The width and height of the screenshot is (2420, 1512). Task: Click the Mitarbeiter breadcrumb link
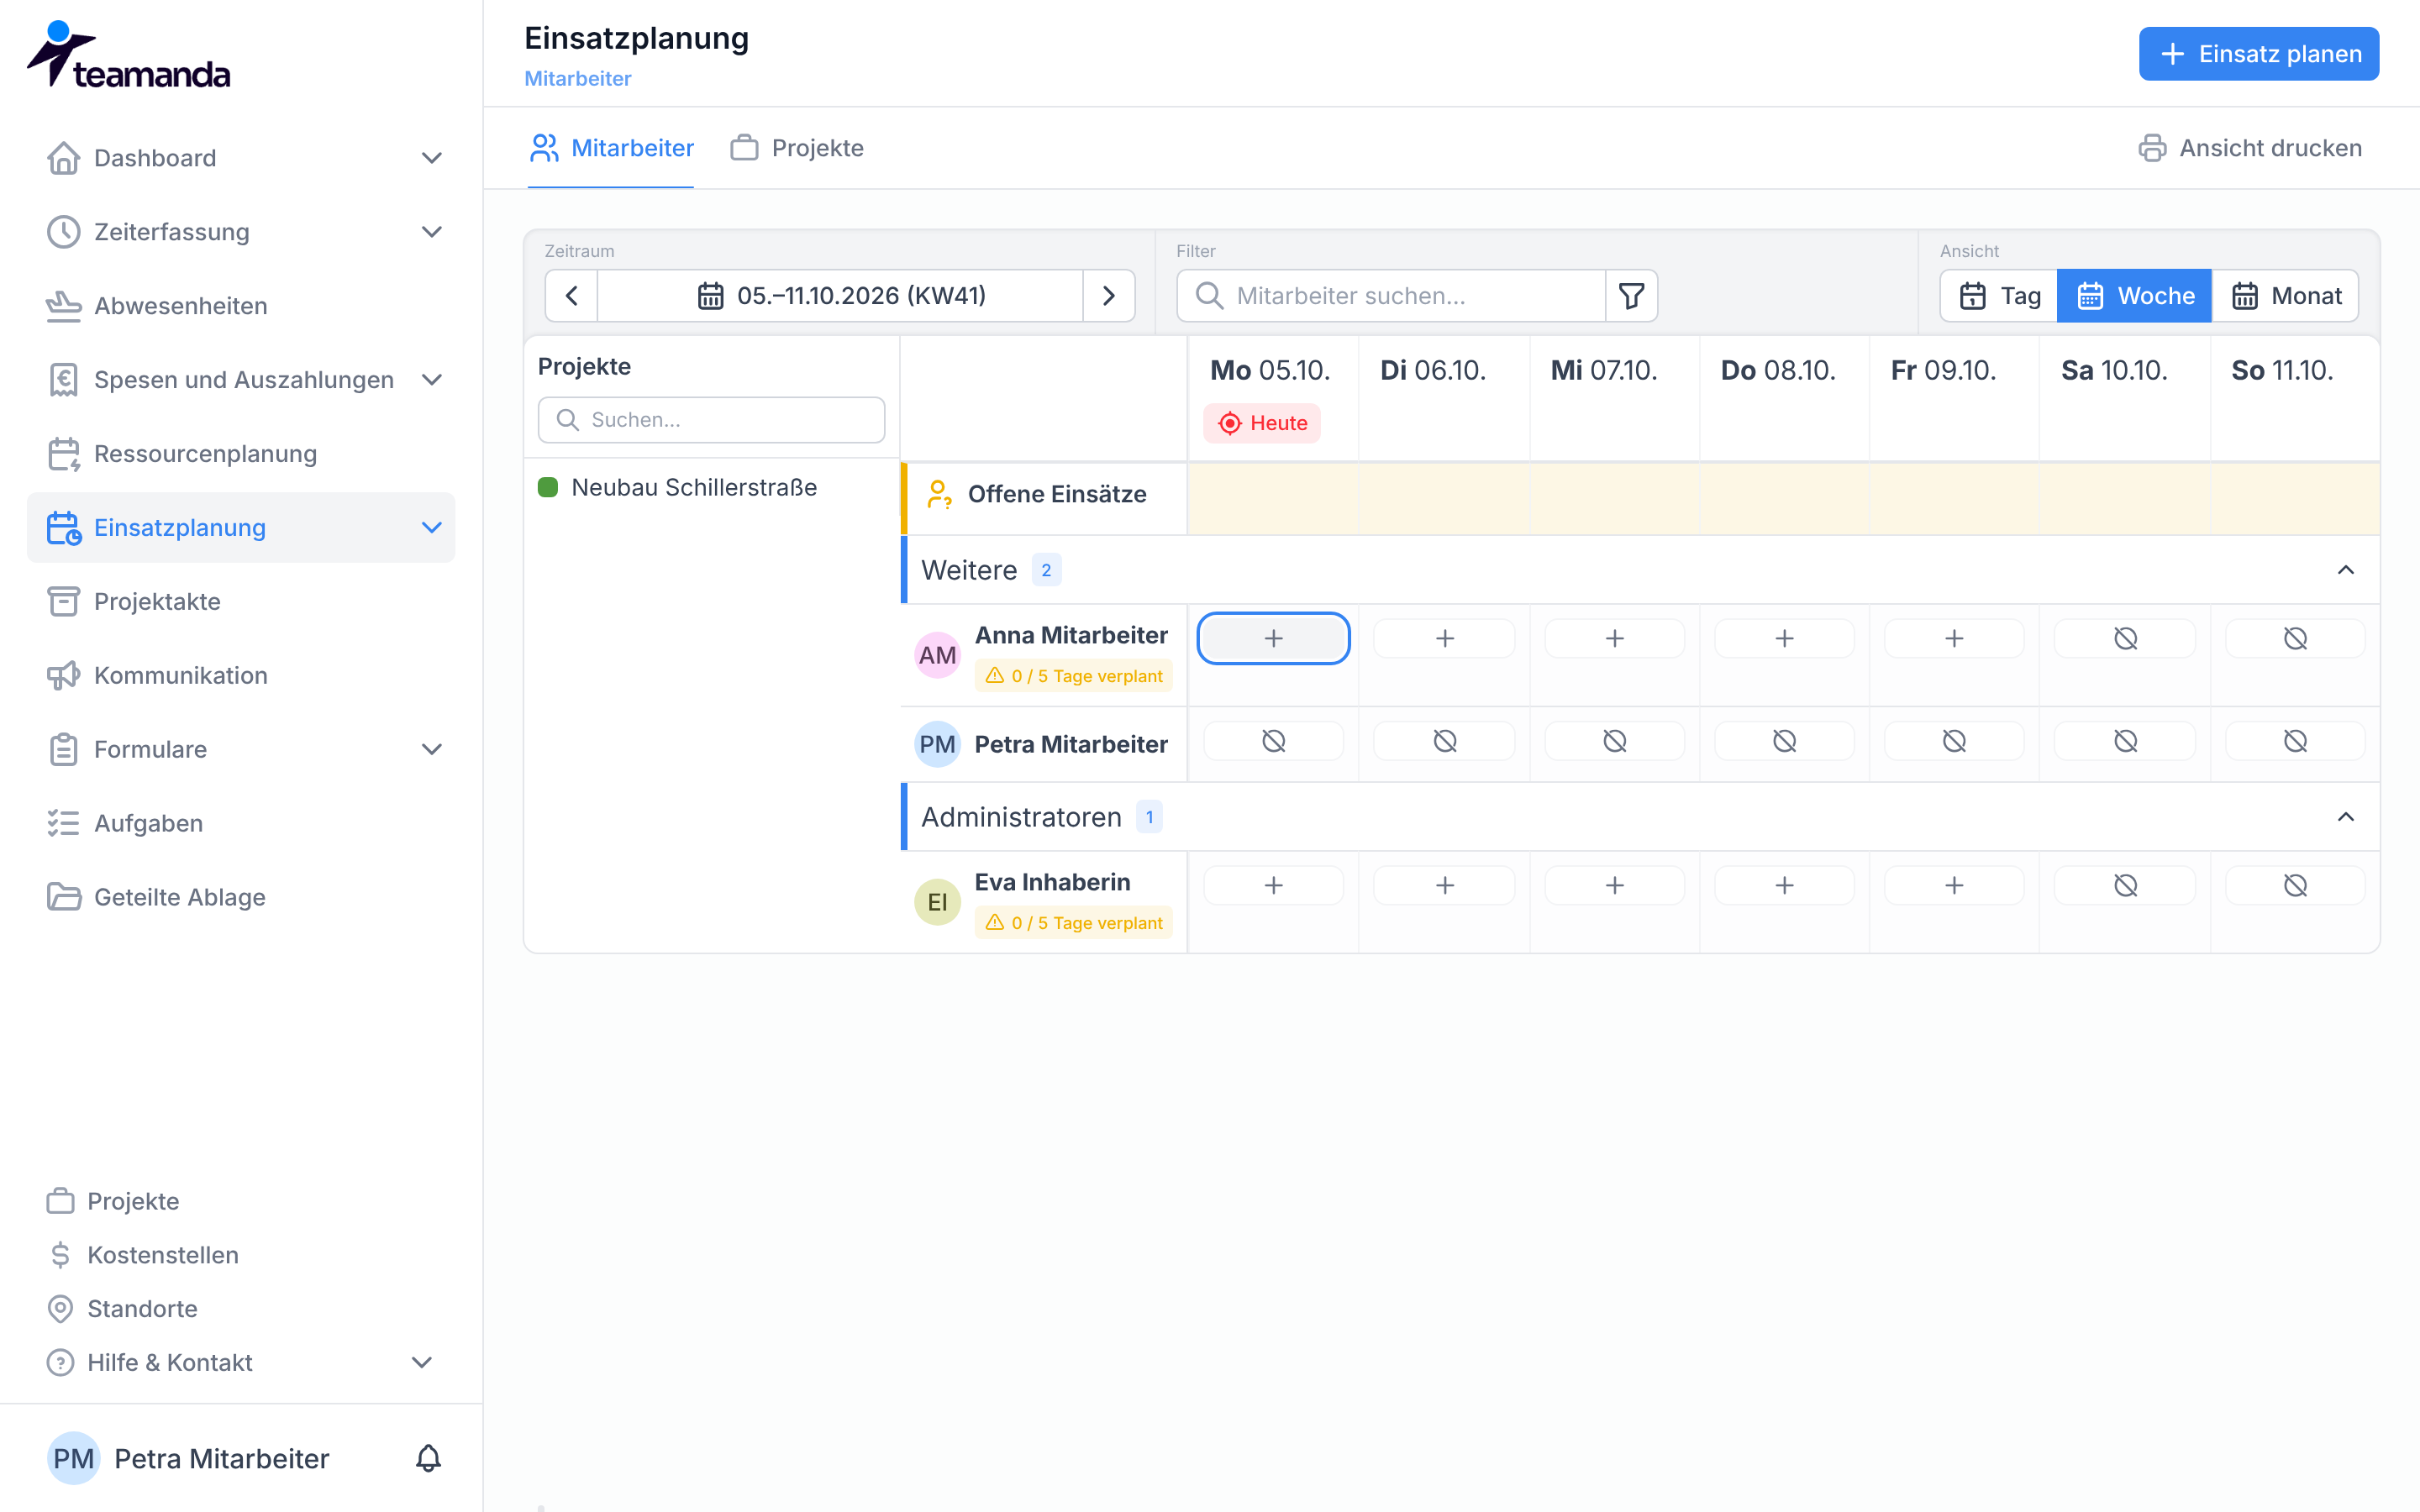[578, 78]
